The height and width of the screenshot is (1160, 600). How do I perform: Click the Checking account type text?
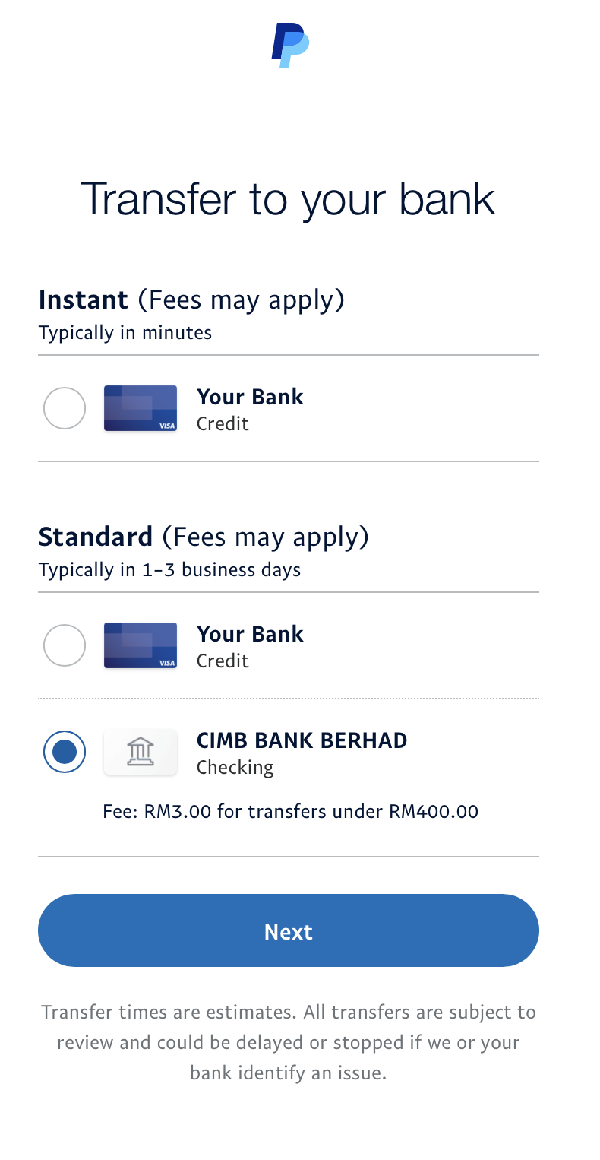pyautogui.click(x=235, y=768)
